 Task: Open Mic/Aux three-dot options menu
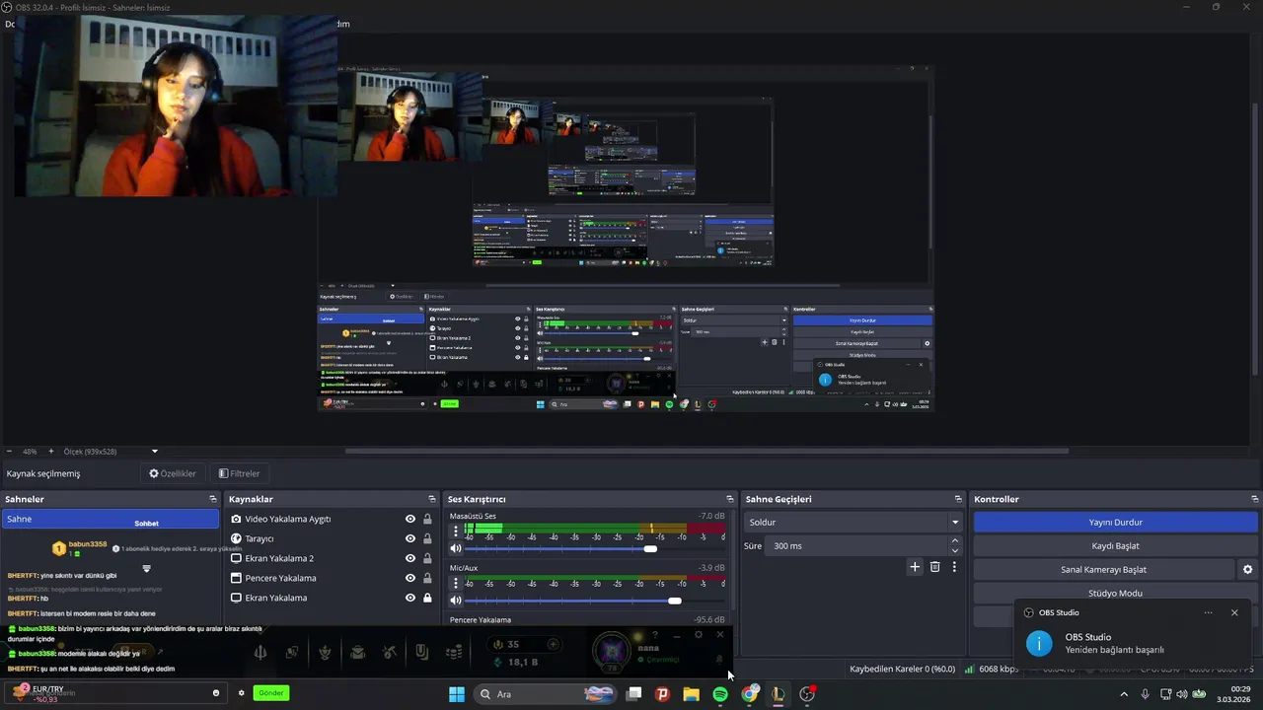point(456,583)
